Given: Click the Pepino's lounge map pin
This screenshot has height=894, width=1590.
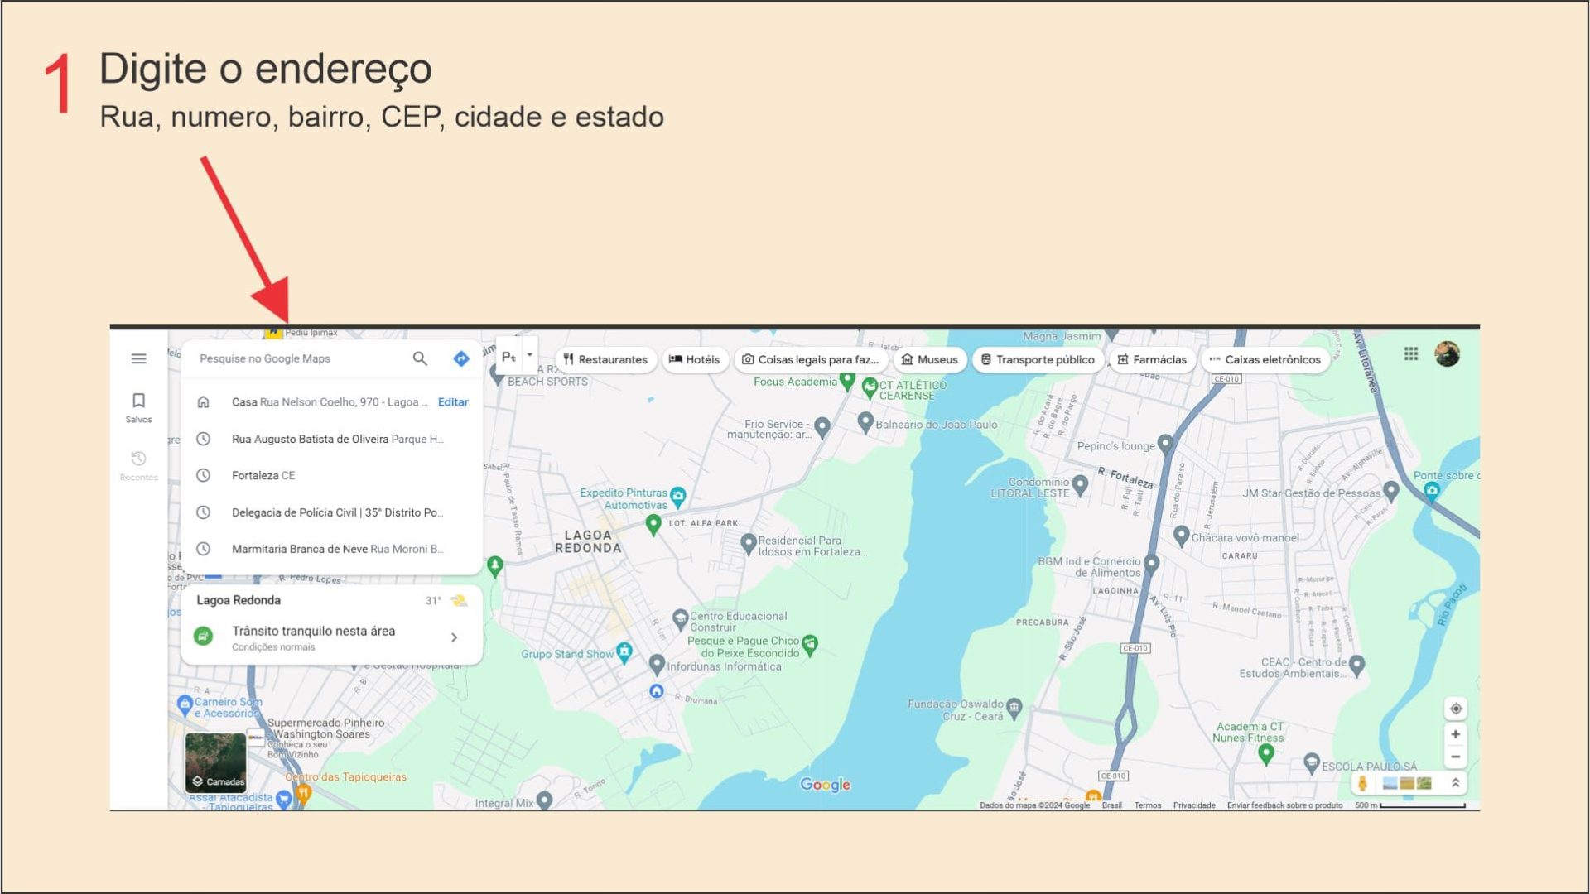Looking at the screenshot, I should click(1165, 445).
